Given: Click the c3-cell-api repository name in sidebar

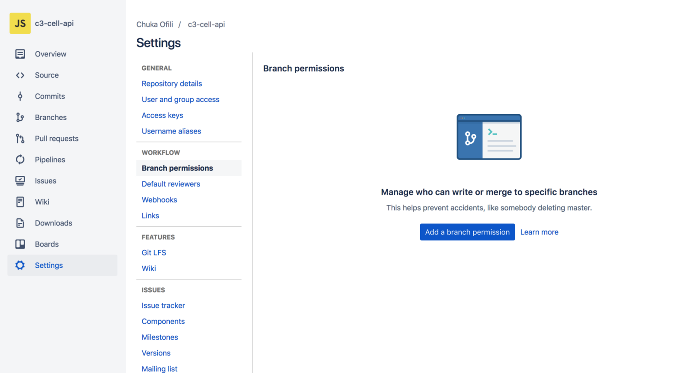Looking at the screenshot, I should (54, 23).
